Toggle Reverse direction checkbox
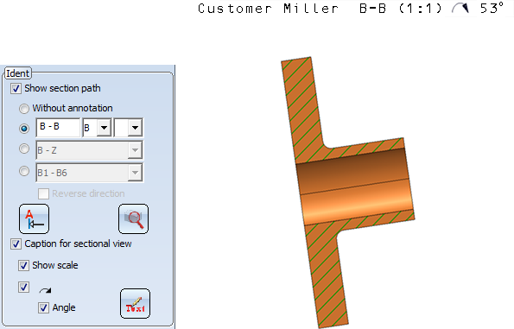 coord(43,193)
